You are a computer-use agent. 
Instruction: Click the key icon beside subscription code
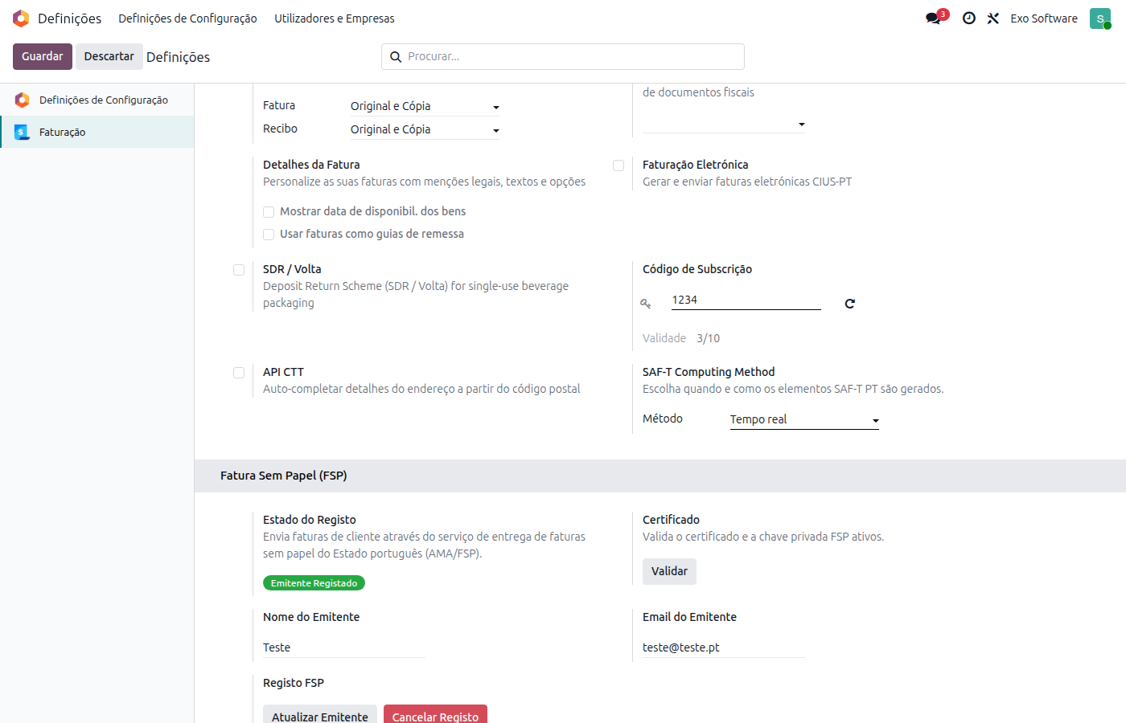[645, 304]
